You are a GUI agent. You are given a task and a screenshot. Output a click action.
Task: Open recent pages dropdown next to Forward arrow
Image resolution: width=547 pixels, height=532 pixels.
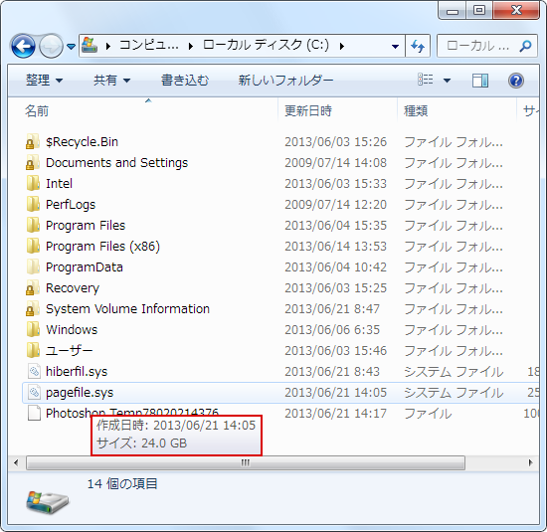[72, 46]
